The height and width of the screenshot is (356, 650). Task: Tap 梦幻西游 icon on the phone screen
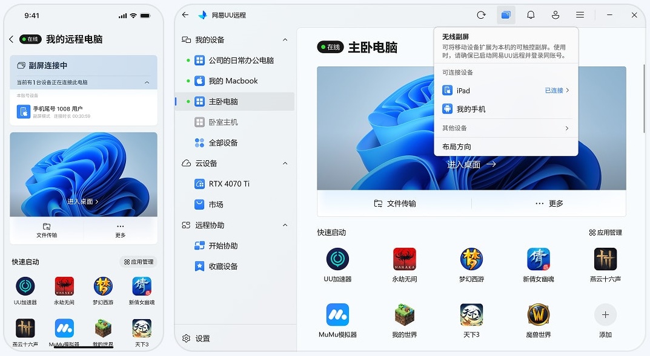click(103, 286)
